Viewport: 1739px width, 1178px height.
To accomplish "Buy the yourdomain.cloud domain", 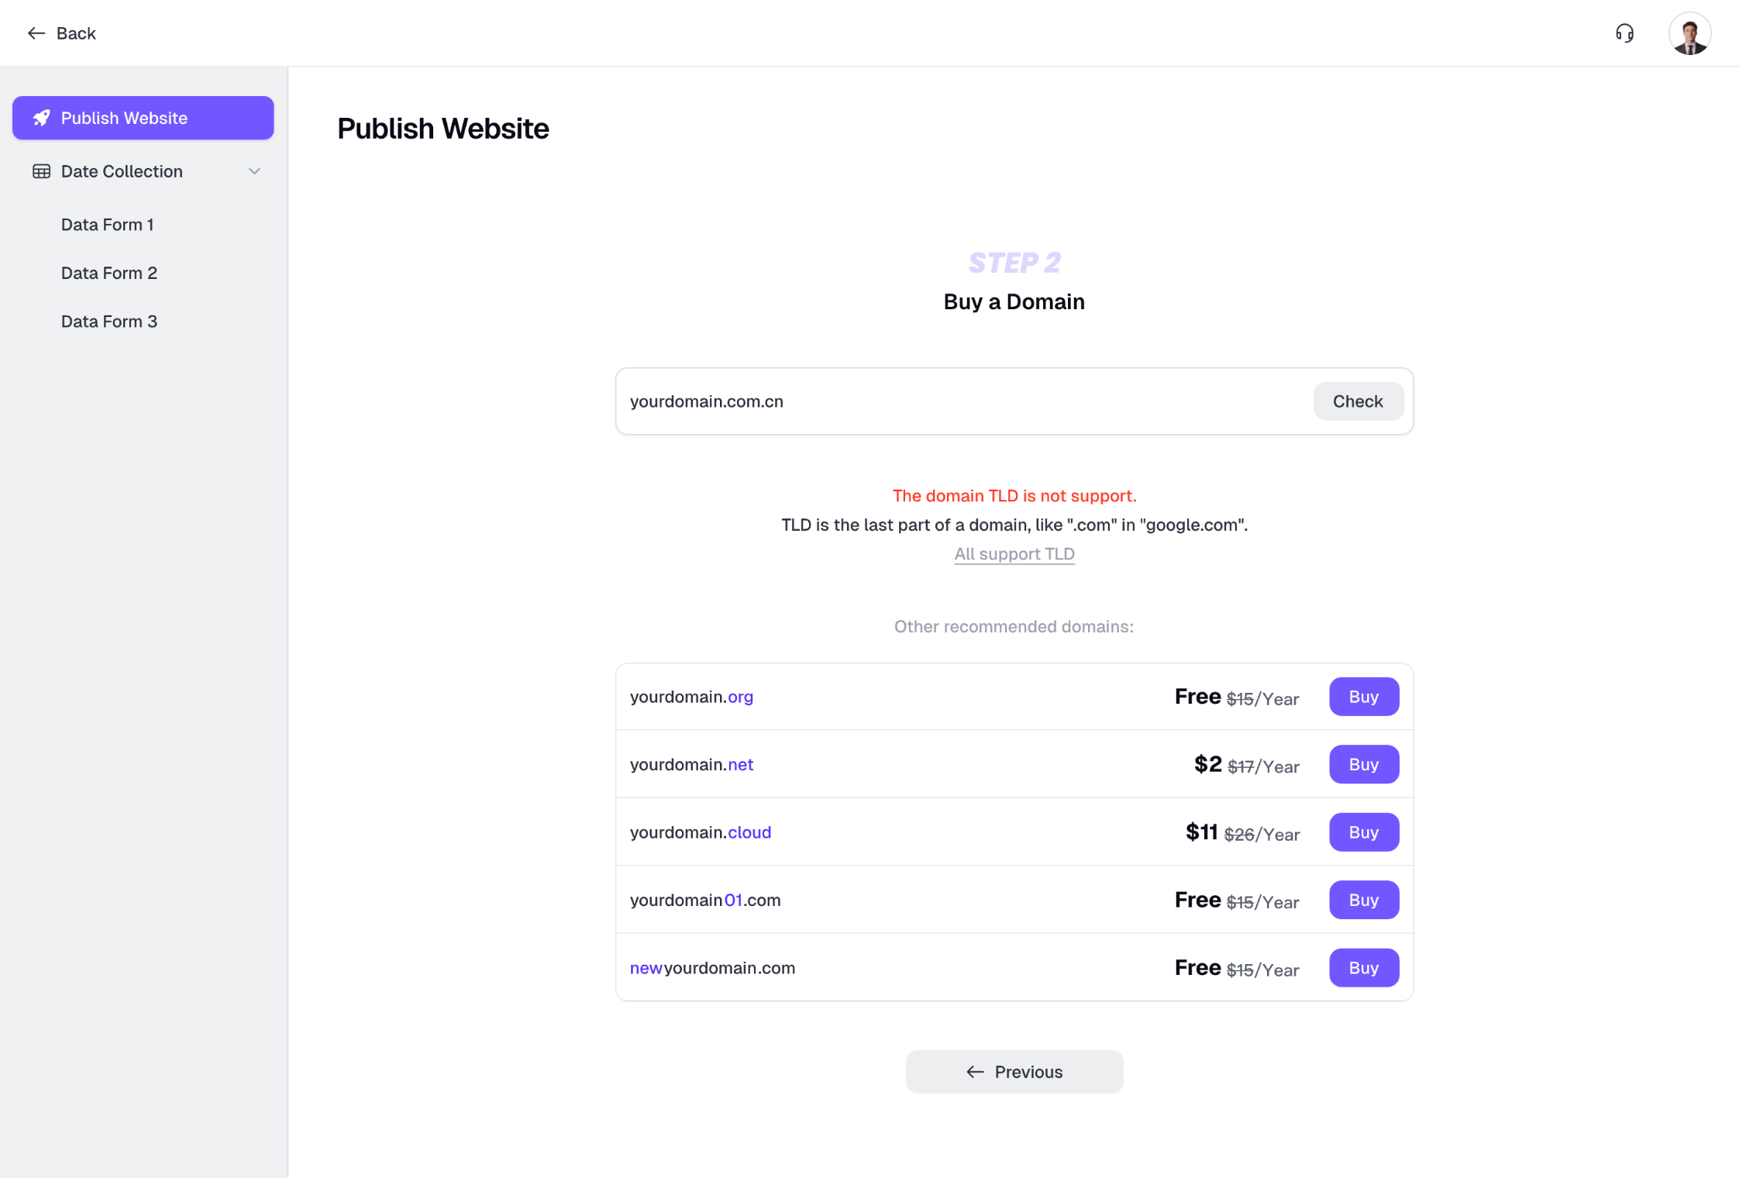I will [1363, 832].
